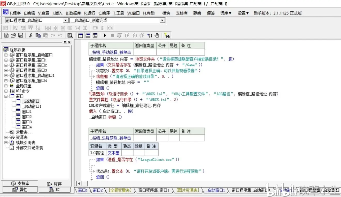Viewport: 341px width, 197px height.
Task: Open the C.编译 menu
Action: coord(104,13)
